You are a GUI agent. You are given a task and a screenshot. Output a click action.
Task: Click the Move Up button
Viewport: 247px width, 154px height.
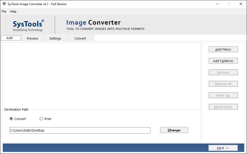[x=223, y=95]
